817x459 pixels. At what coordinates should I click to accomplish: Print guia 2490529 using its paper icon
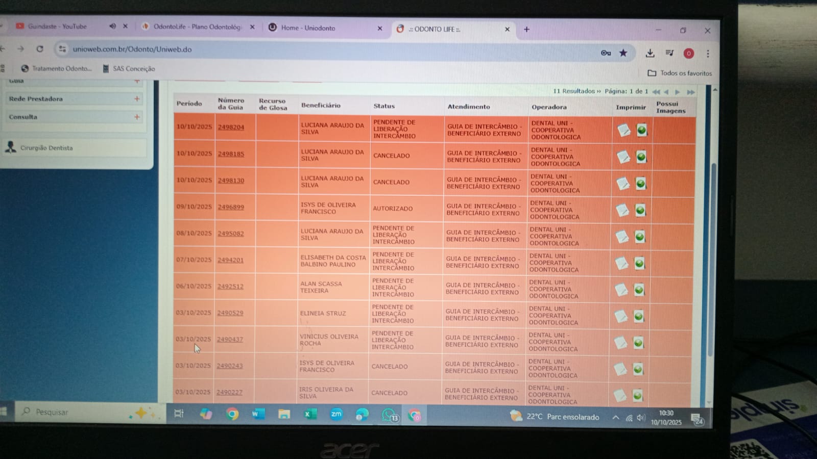click(621, 316)
